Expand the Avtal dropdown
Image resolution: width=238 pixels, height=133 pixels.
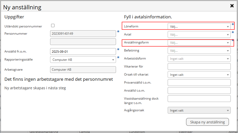pyautogui.click(x=199, y=34)
